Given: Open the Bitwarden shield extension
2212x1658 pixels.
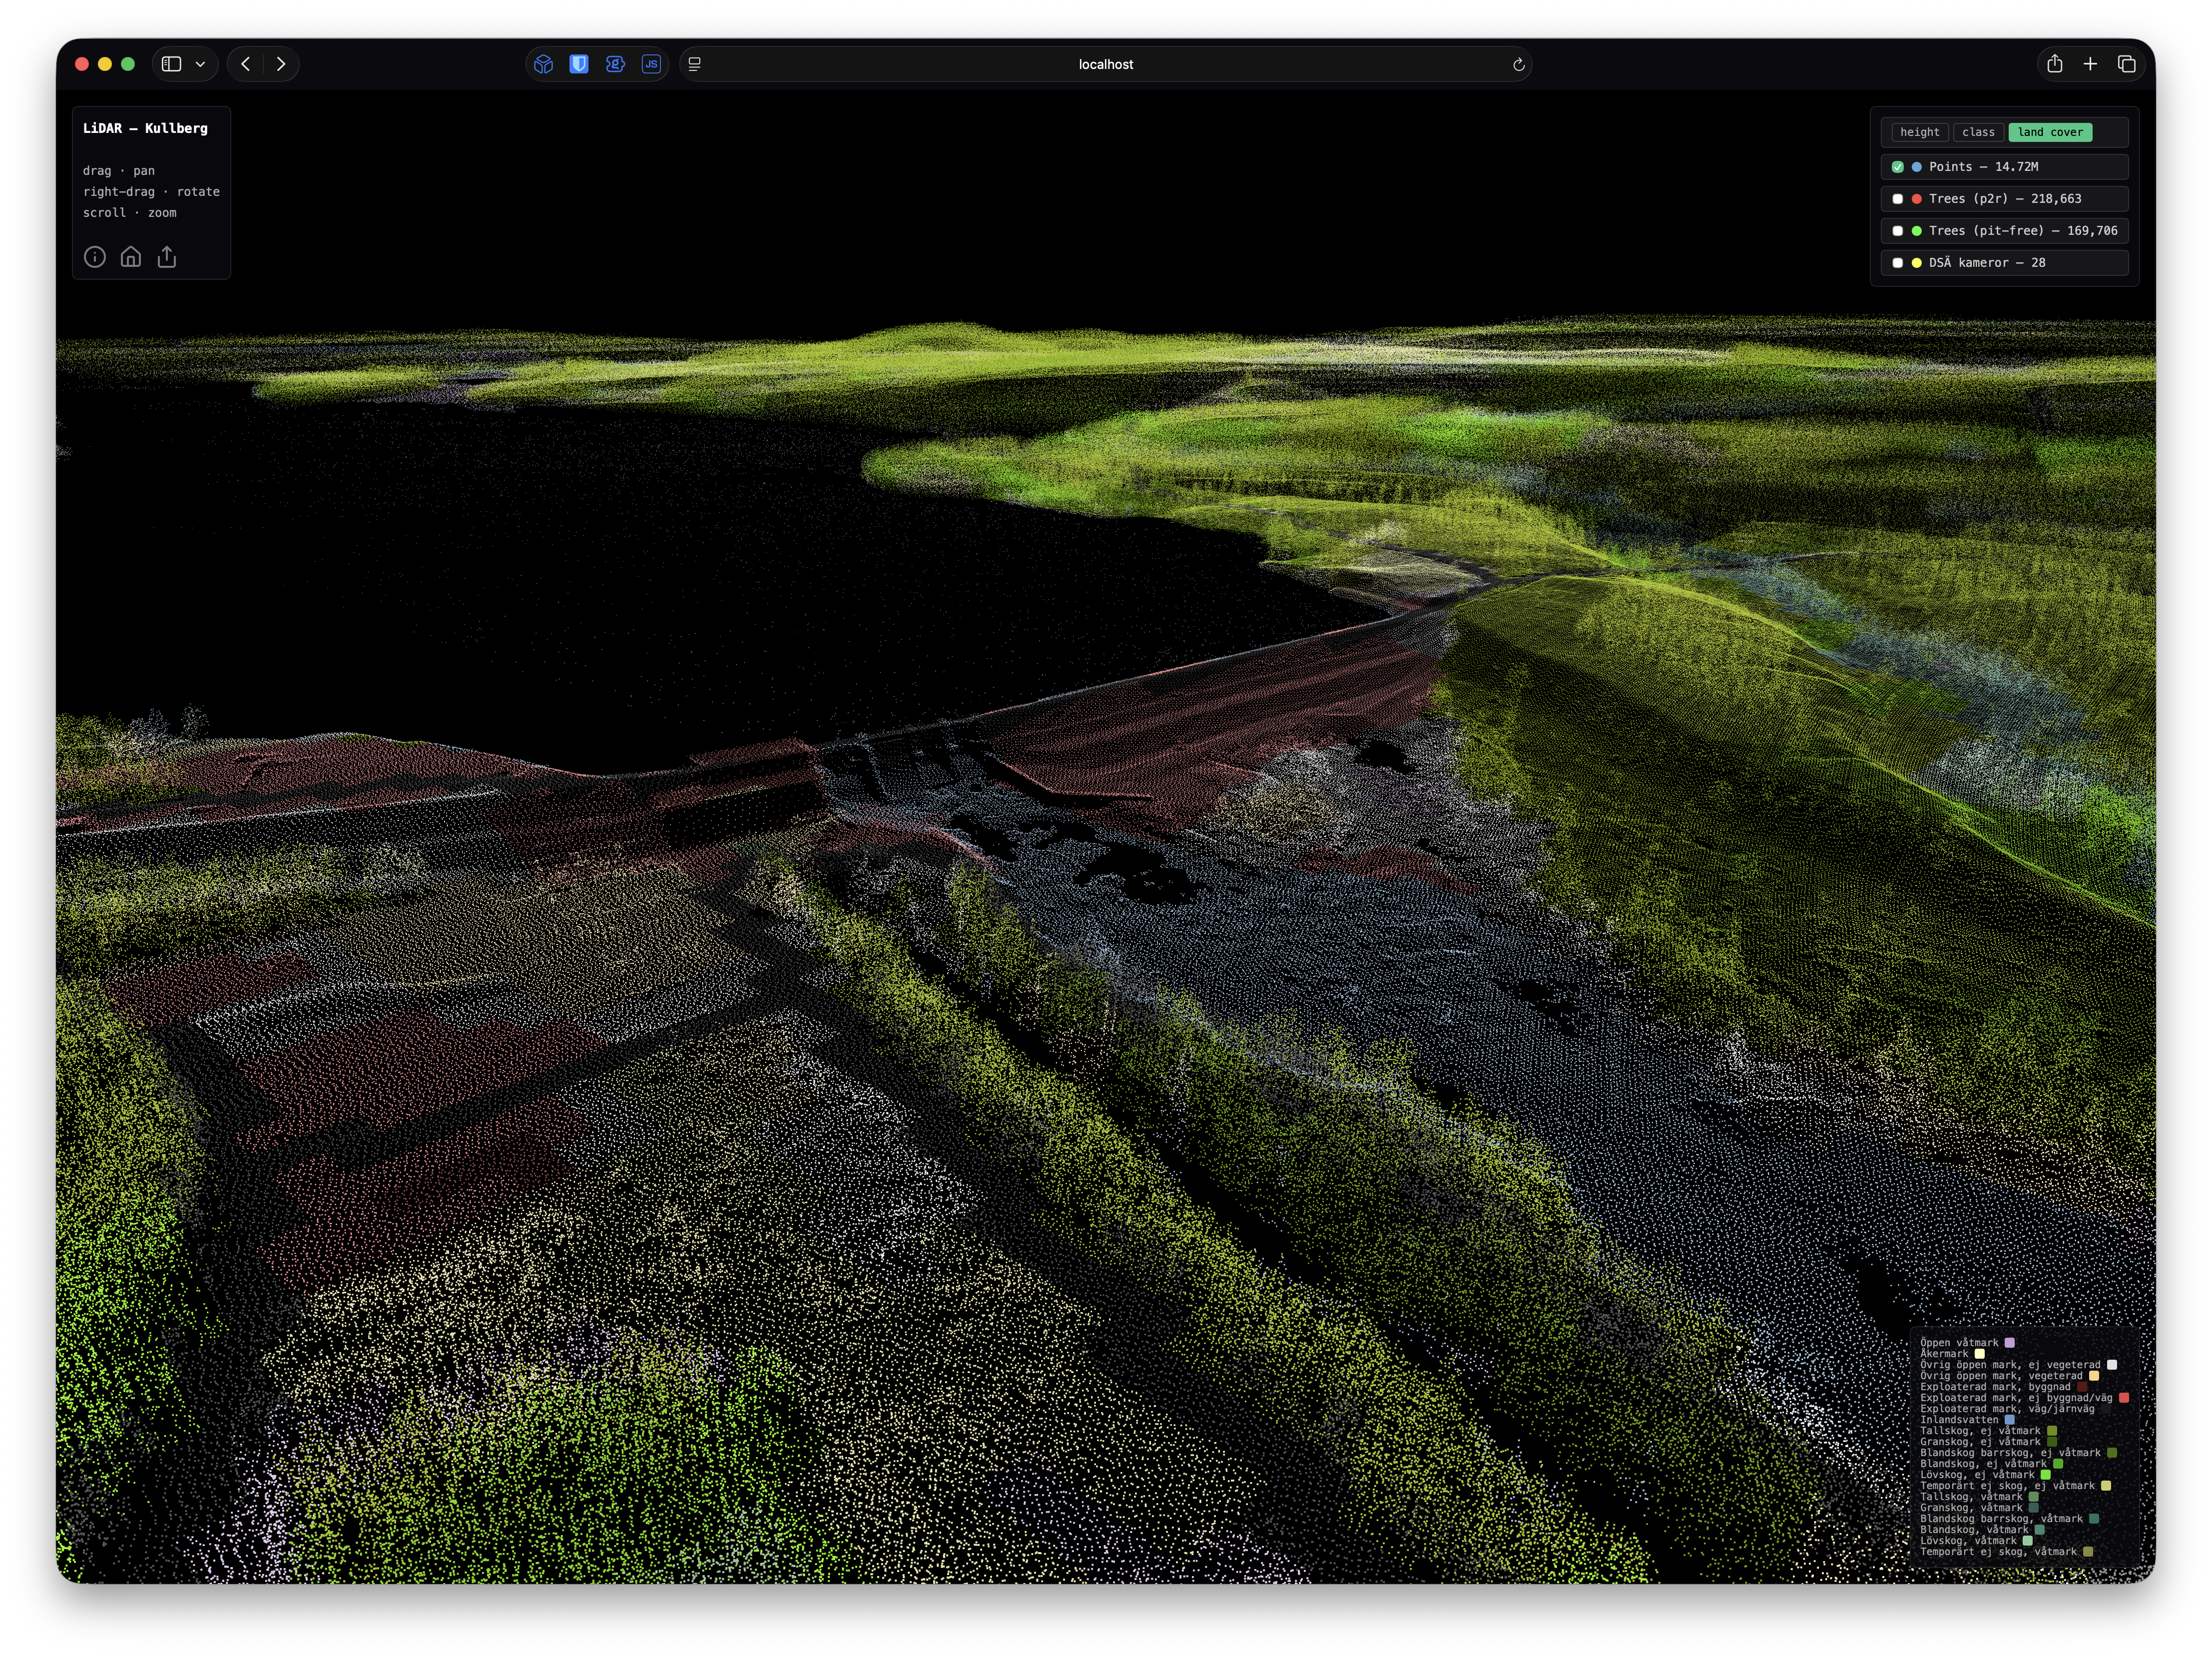Looking at the screenshot, I should pyautogui.click(x=579, y=64).
